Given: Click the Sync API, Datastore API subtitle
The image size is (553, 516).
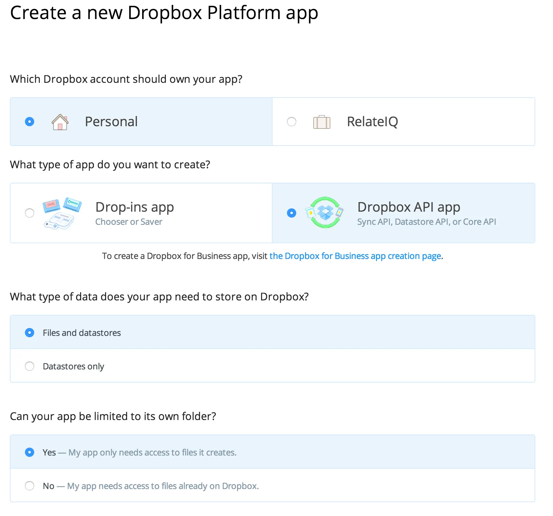Looking at the screenshot, I should point(426,222).
